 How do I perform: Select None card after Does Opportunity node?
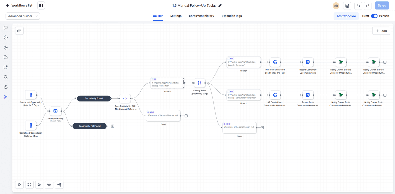(163, 116)
